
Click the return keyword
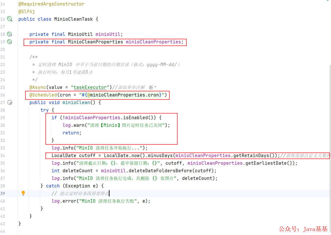[71, 133]
